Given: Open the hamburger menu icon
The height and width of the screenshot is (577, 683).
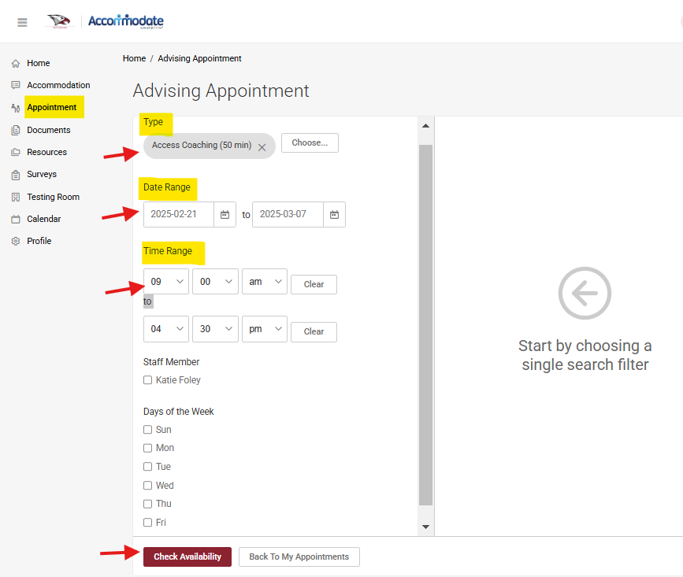Looking at the screenshot, I should pyautogui.click(x=22, y=22).
